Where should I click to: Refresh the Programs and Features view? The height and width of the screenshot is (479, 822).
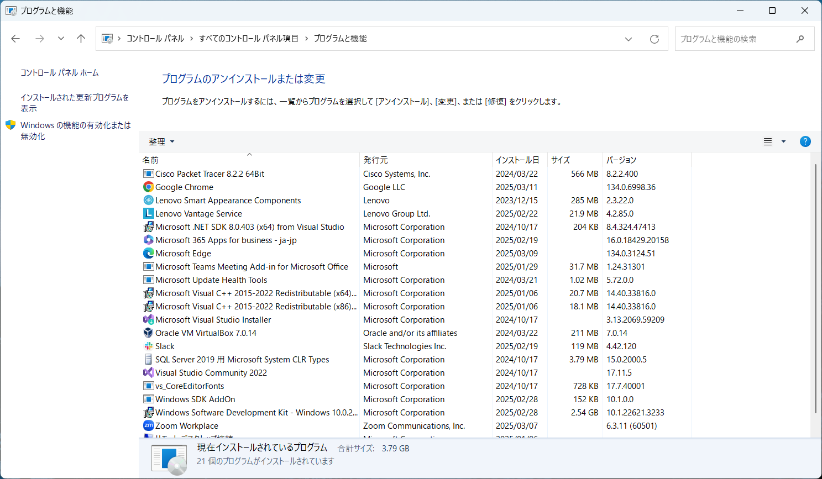coord(655,39)
